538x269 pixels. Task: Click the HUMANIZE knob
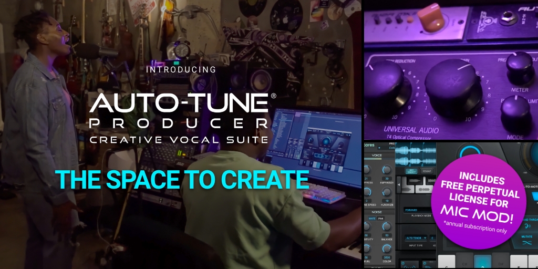[387, 192]
